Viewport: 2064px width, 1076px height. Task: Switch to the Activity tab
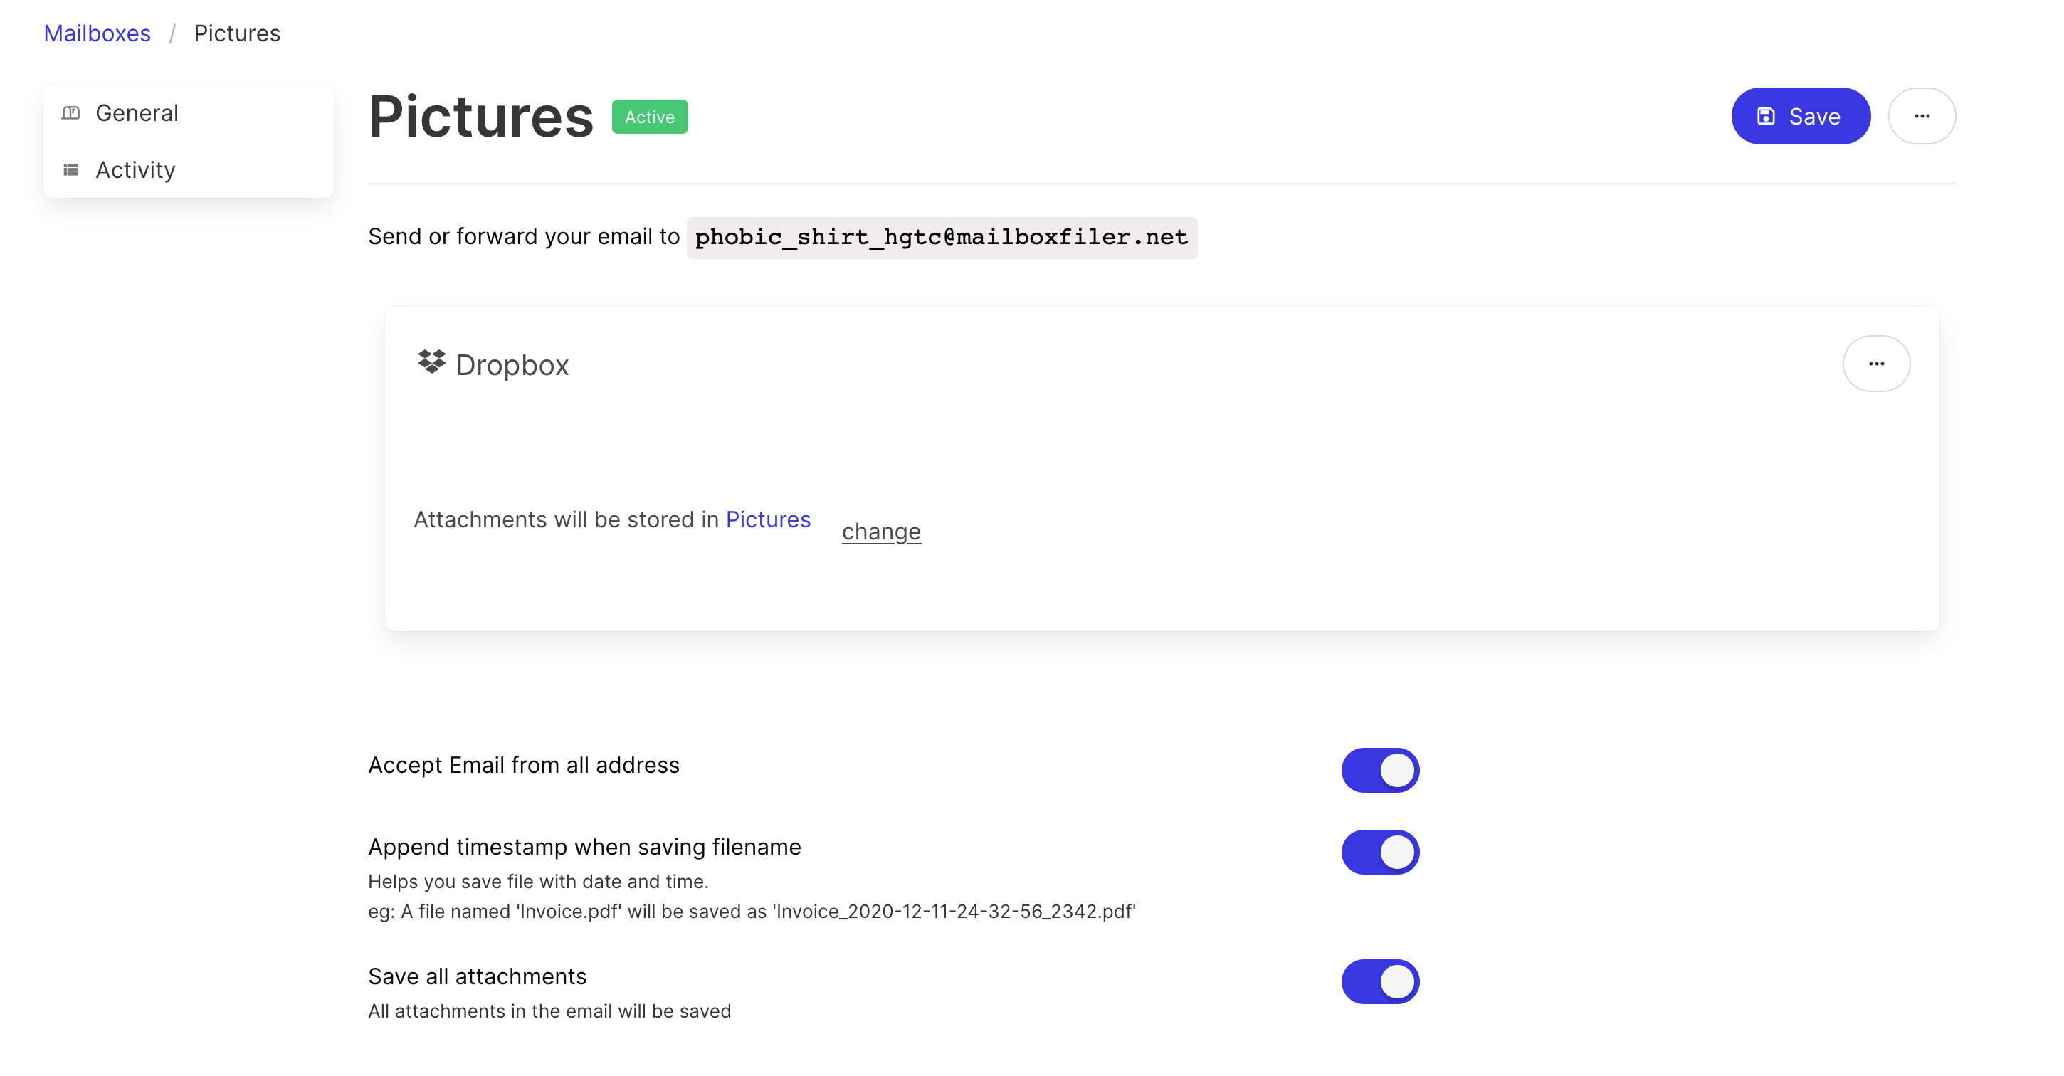pos(135,170)
